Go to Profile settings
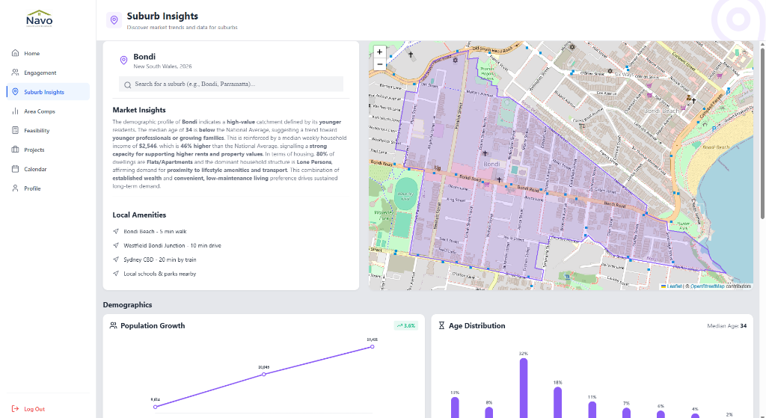 click(x=48, y=188)
